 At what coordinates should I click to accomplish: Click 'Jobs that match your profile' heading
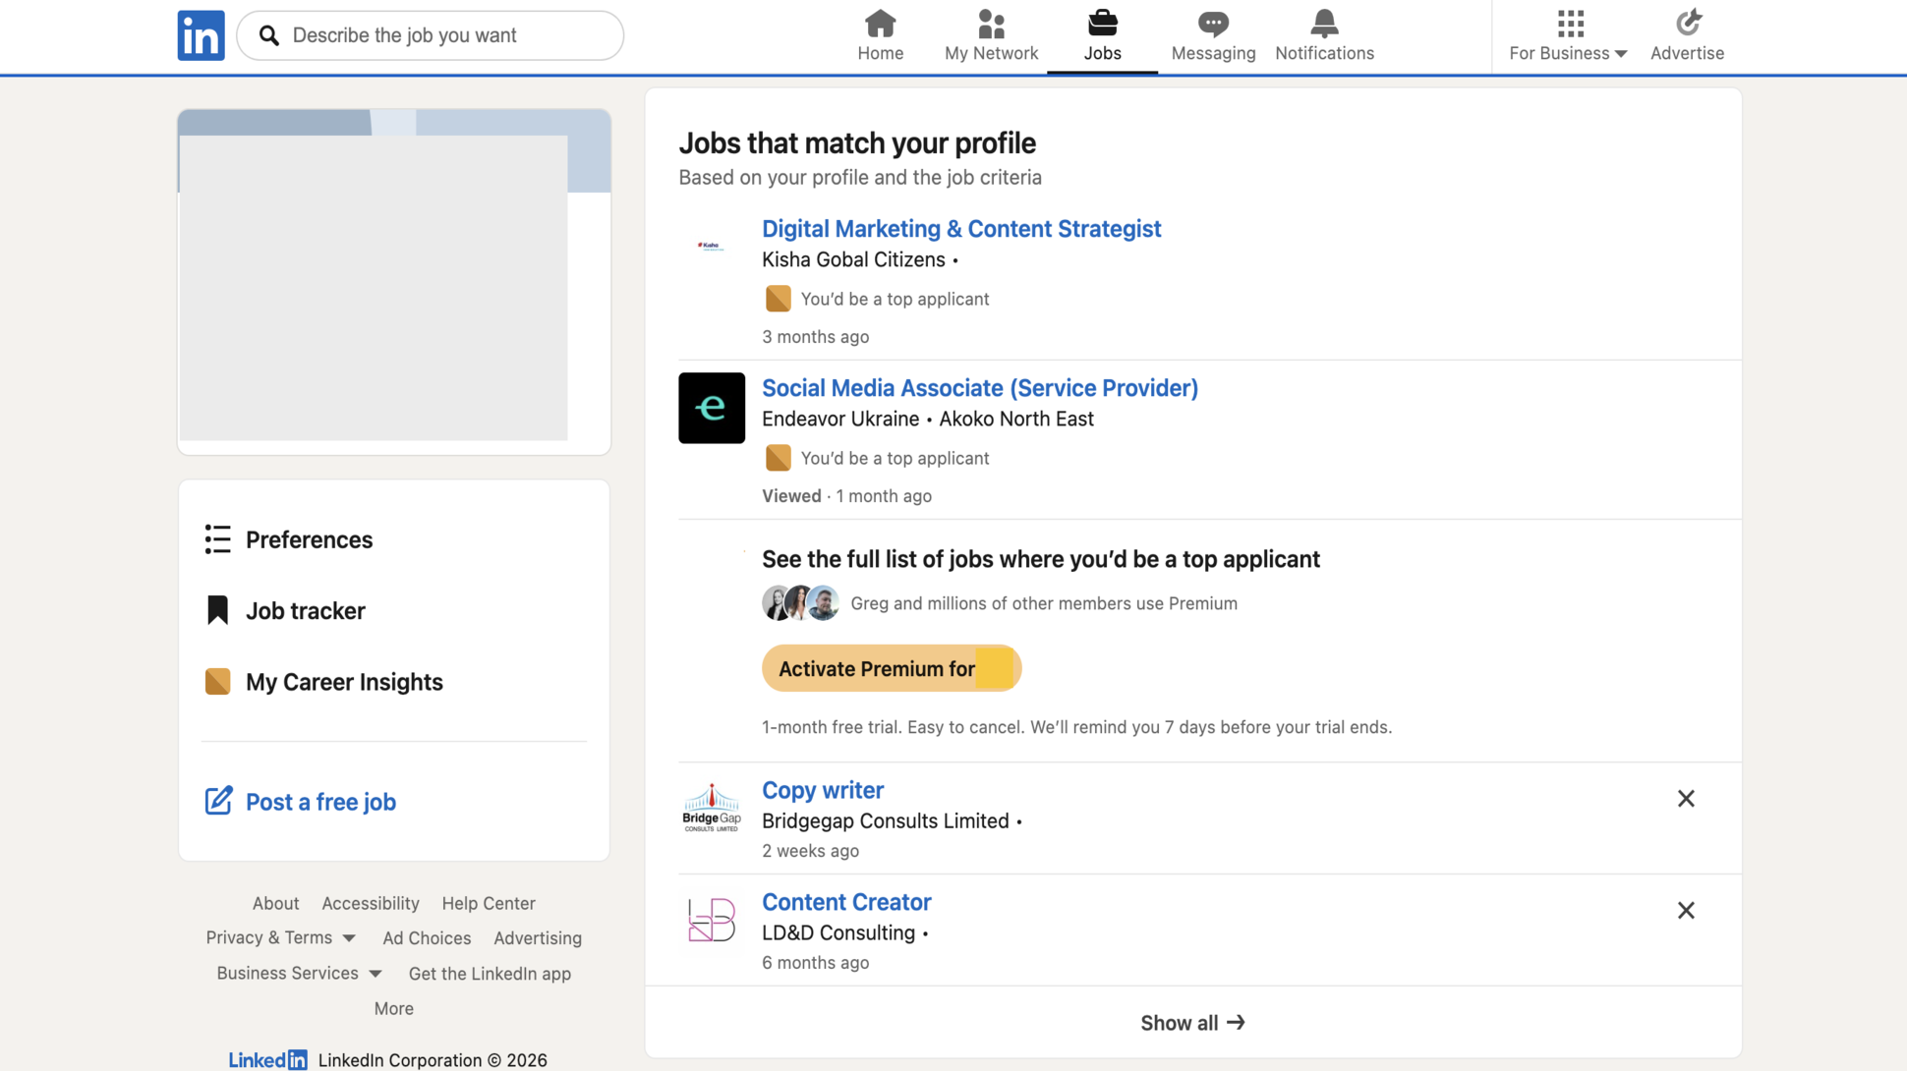click(856, 143)
